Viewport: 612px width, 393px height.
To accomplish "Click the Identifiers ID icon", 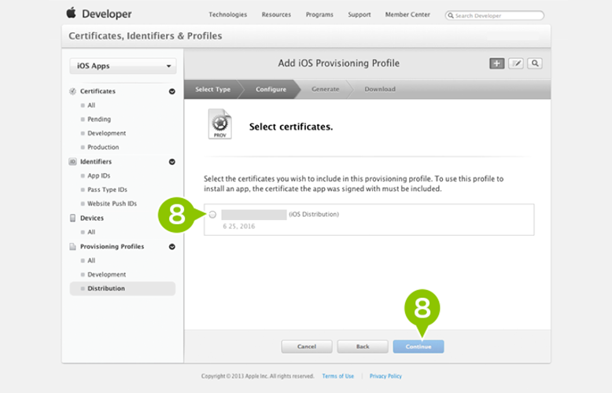I will [x=72, y=161].
